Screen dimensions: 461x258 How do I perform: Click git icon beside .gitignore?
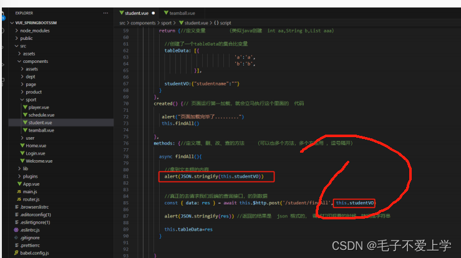16,237
